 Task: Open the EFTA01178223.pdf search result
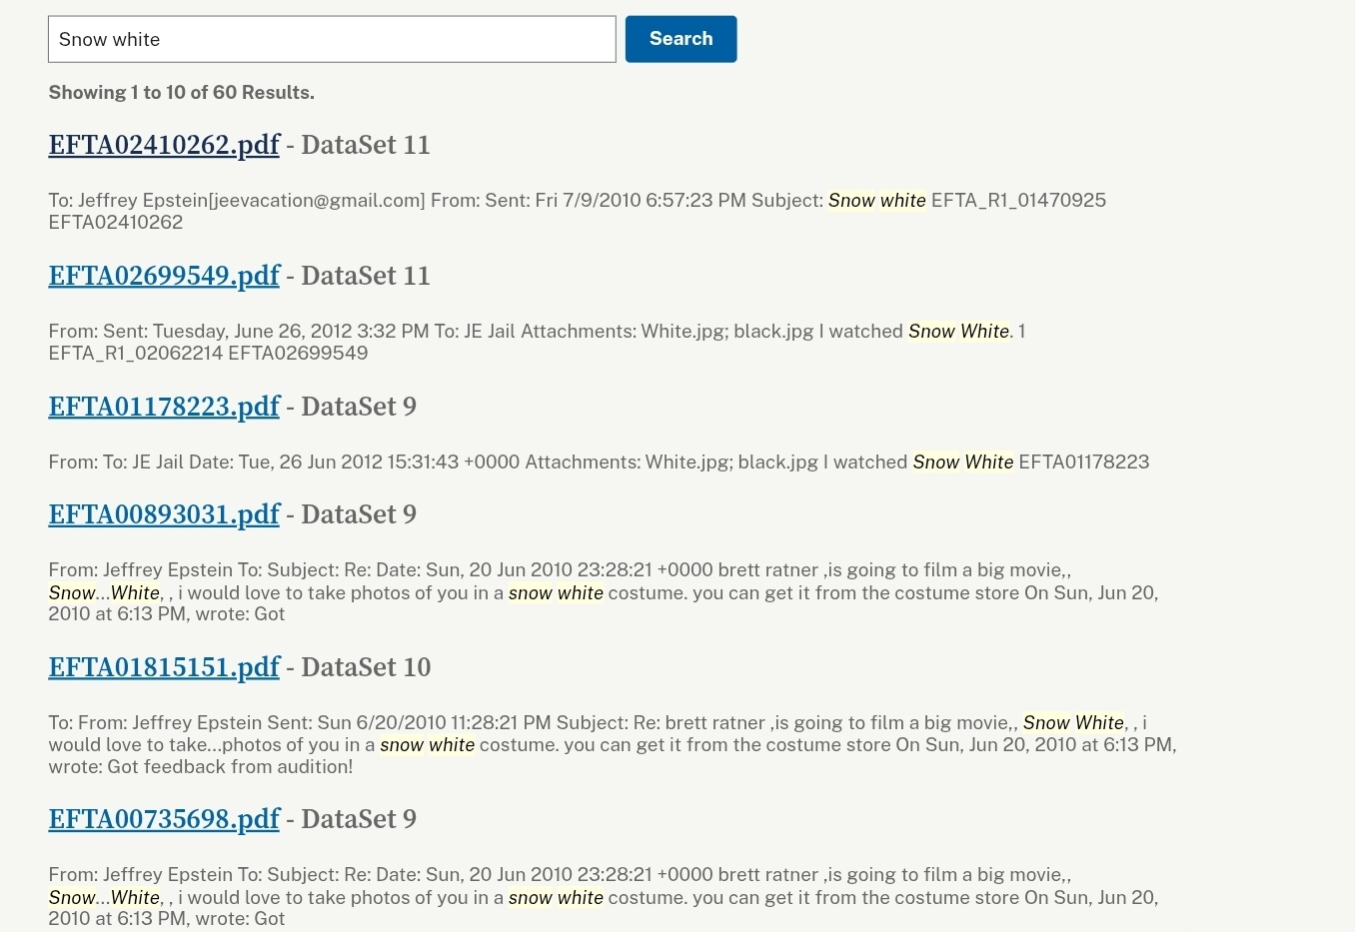(164, 407)
